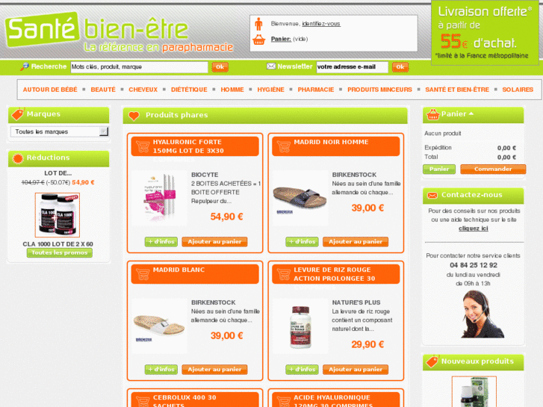Open the Toutes les marques dropdown

pyautogui.click(x=59, y=131)
